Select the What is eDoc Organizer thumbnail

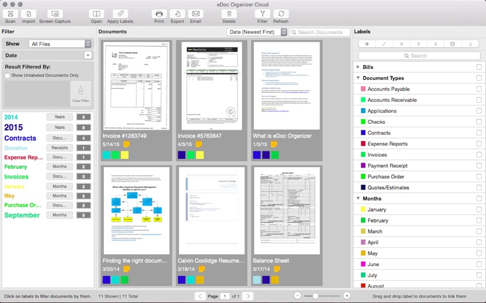(287, 85)
